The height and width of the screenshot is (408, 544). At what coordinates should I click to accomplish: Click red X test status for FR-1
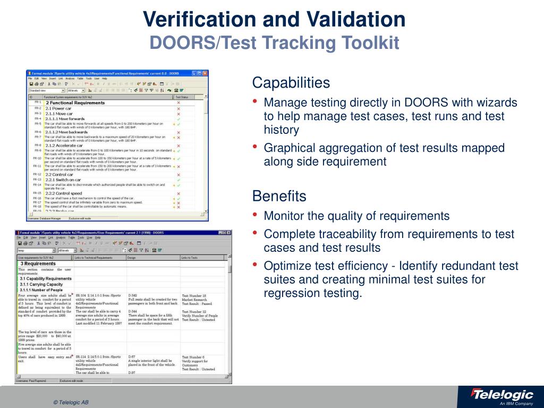pyautogui.click(x=178, y=103)
